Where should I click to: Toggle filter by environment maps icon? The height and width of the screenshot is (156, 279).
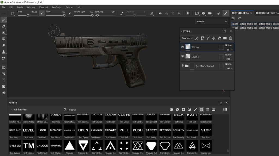point(213,109)
